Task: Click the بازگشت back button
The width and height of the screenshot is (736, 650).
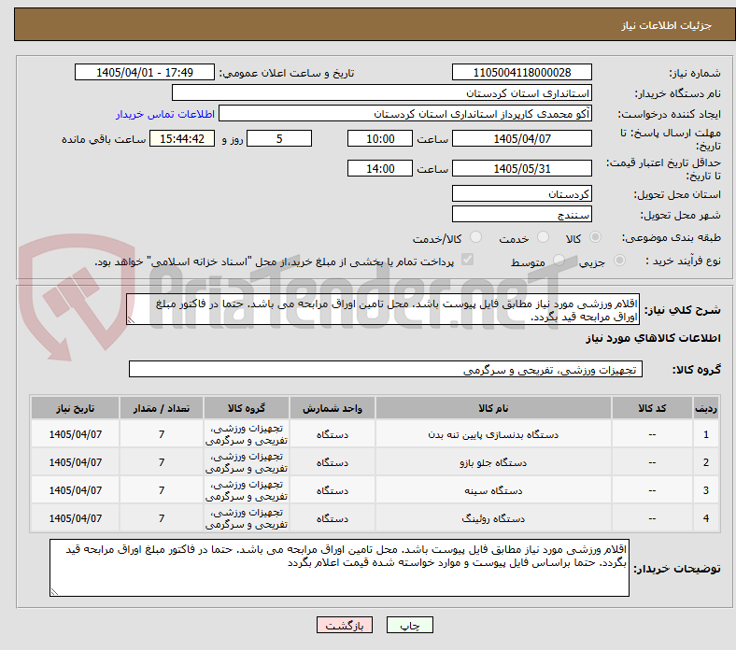Action: coord(345,625)
